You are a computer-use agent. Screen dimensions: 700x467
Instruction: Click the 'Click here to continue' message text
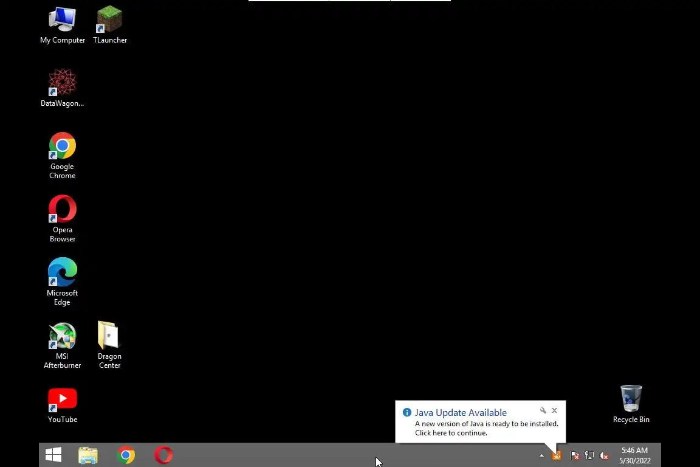451,433
